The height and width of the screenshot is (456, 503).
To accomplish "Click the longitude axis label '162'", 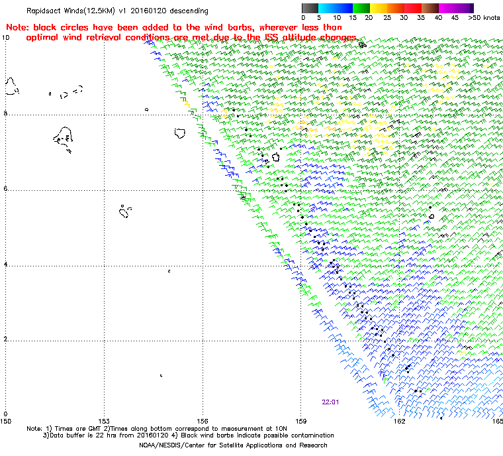I will pos(399,421).
